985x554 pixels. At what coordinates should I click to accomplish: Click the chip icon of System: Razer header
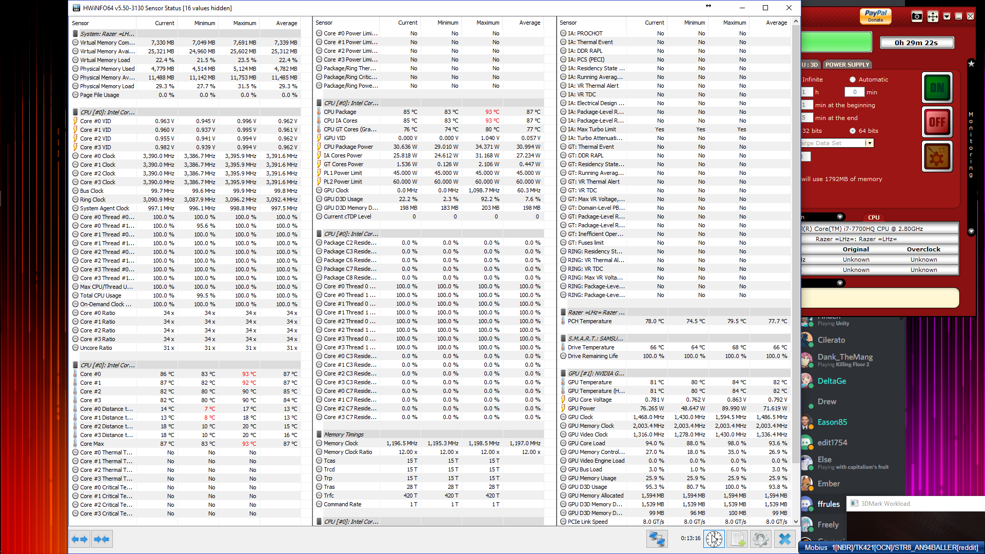(75, 34)
